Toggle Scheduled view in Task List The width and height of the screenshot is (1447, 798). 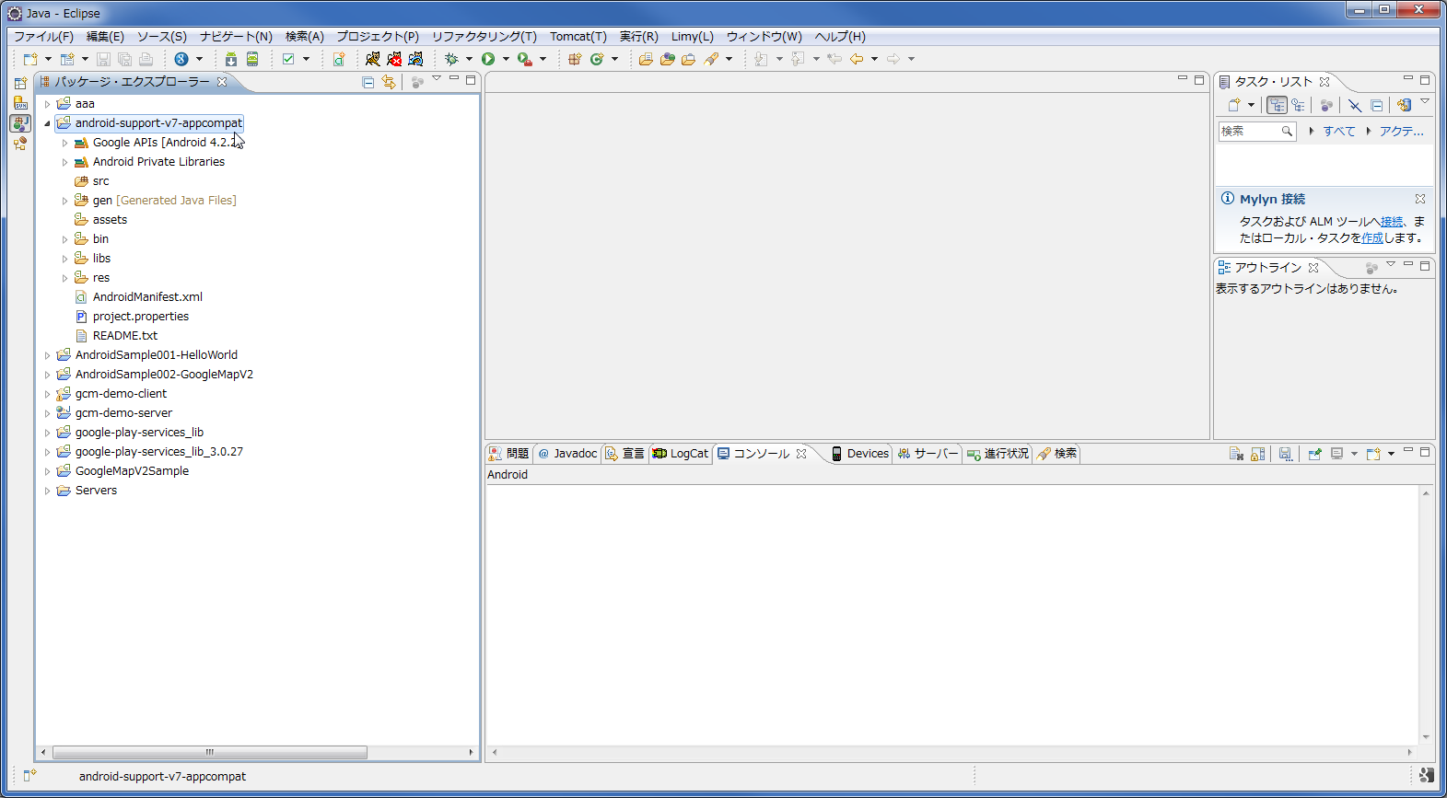pos(1298,105)
